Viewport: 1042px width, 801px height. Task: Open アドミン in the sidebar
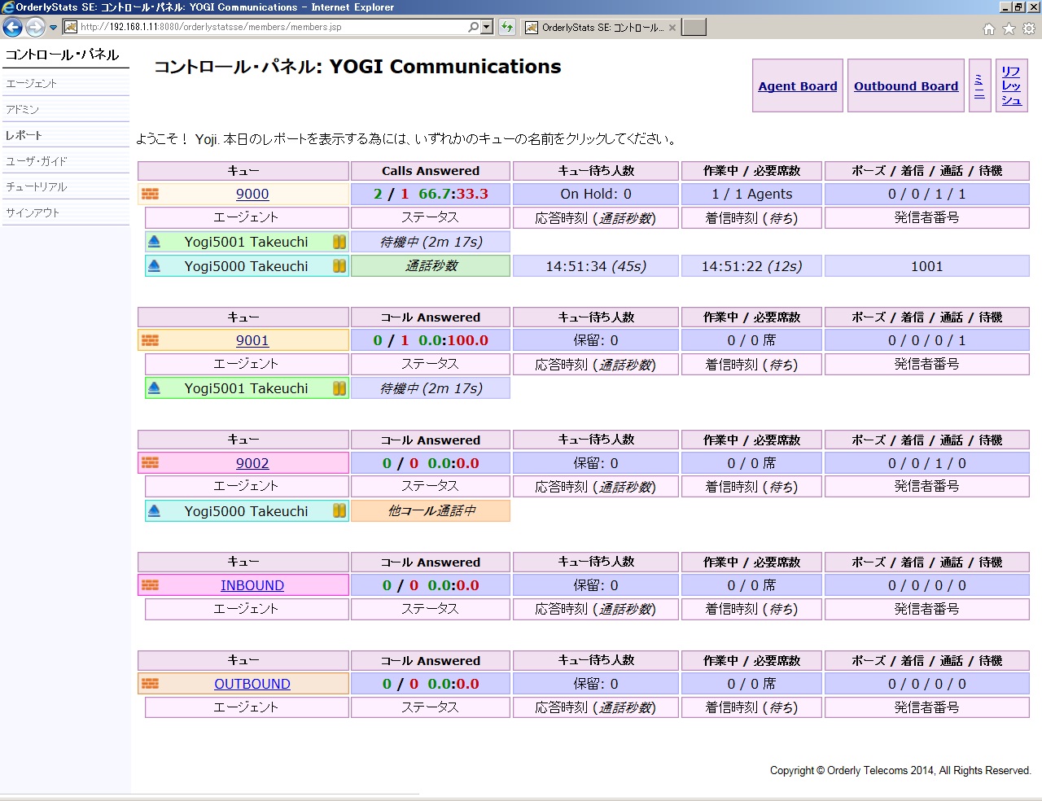[23, 110]
